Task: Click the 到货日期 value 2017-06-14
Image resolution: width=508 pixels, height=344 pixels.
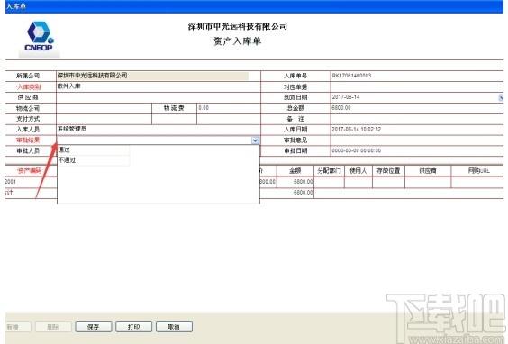Action: pos(346,97)
